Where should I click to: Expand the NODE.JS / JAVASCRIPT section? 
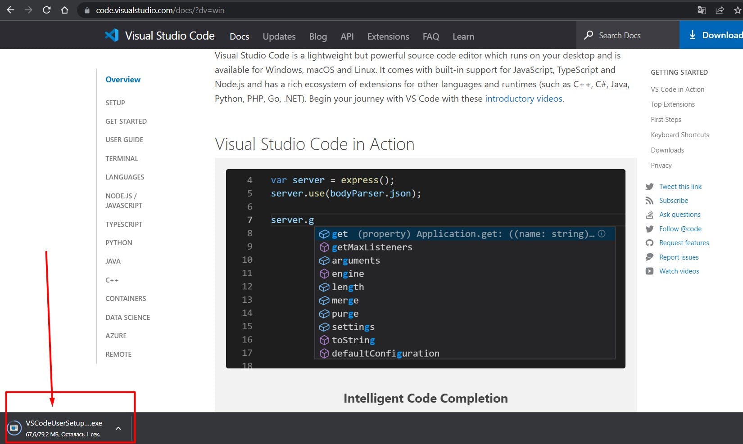pyautogui.click(x=124, y=201)
